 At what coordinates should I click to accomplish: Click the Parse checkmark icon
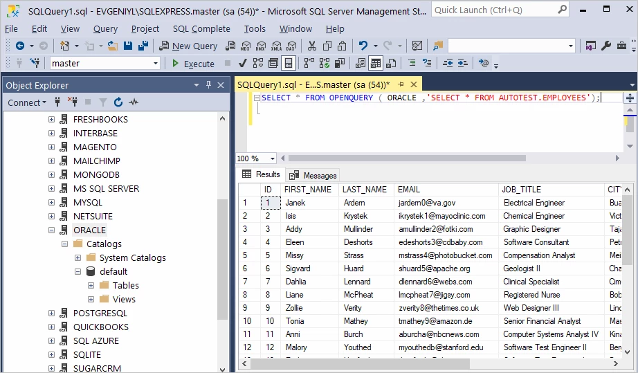[242, 64]
